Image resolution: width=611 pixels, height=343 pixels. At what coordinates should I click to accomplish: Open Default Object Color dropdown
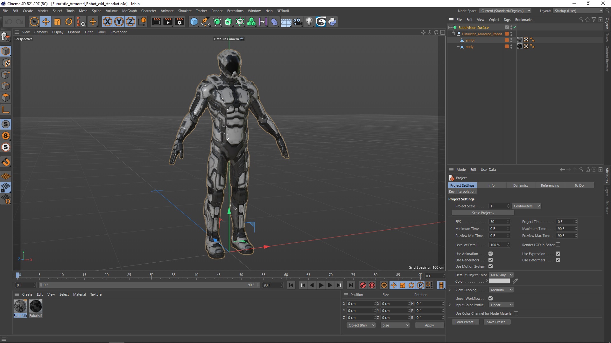501,275
